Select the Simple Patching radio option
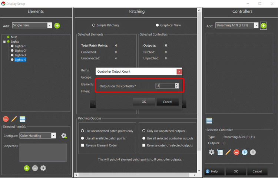 (105, 25)
